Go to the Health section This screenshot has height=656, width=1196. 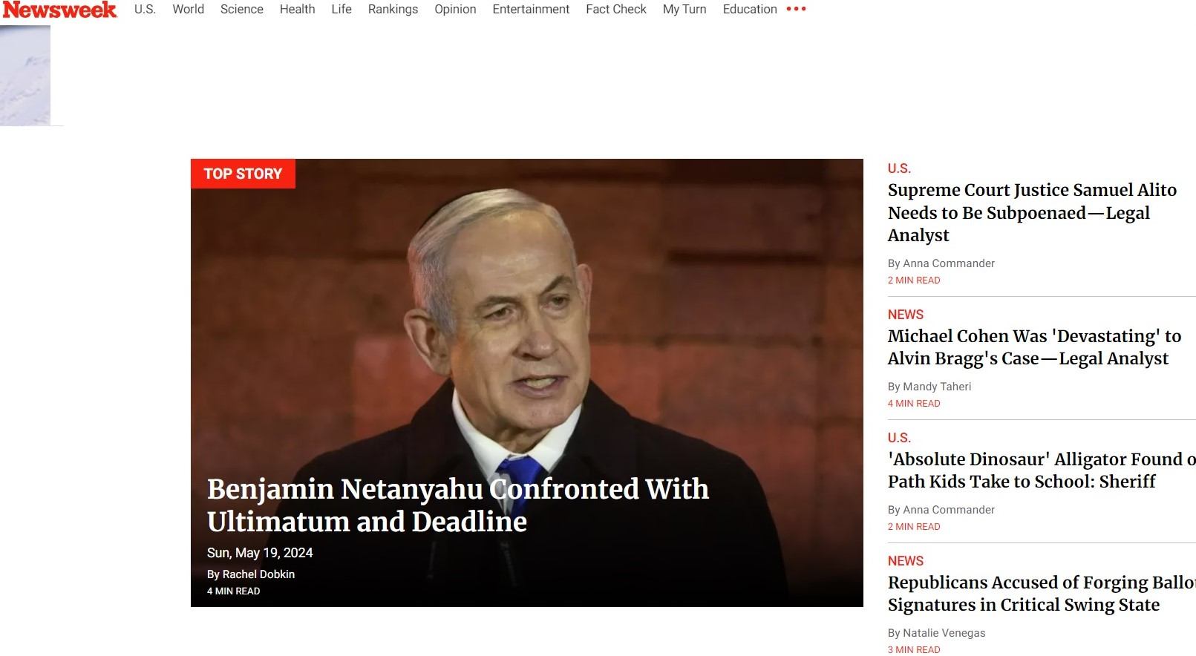tap(298, 9)
